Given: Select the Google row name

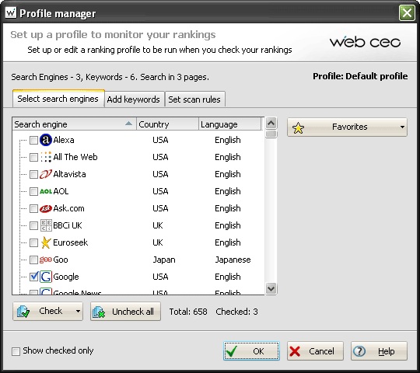Looking at the screenshot, I should pyautogui.click(x=66, y=277).
